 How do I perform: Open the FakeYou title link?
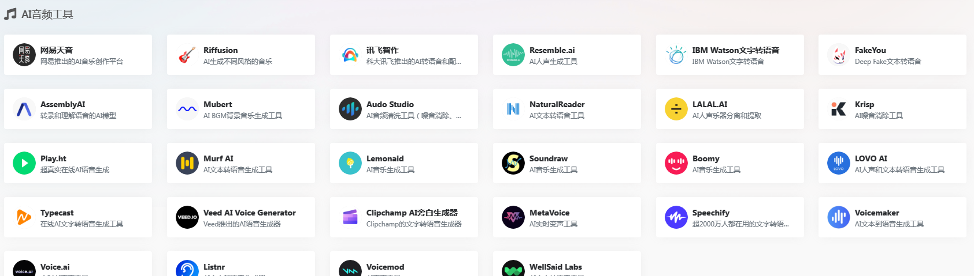click(871, 50)
